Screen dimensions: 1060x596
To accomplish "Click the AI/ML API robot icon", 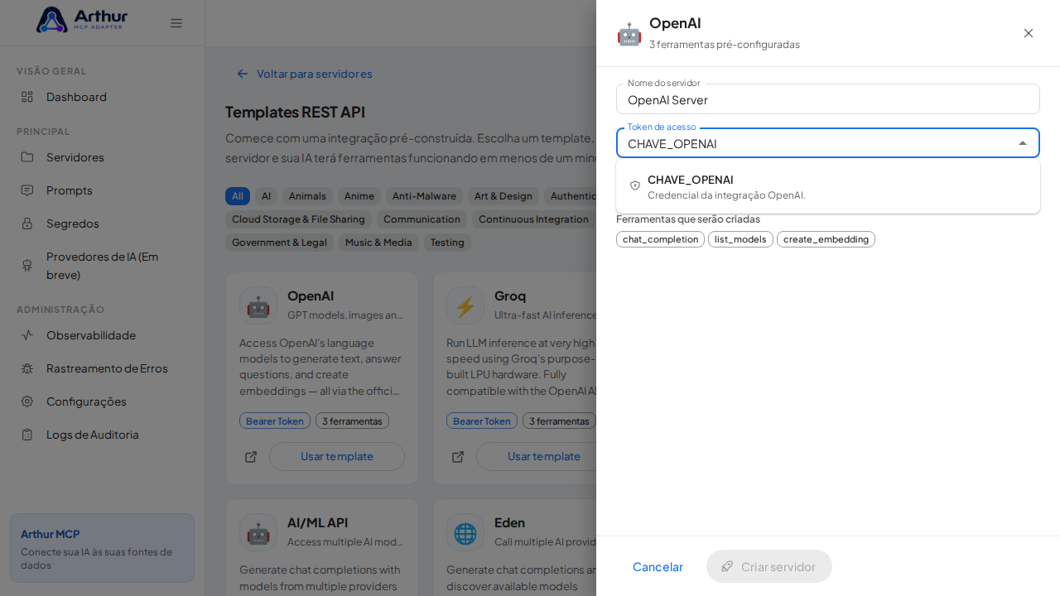I will click(258, 532).
